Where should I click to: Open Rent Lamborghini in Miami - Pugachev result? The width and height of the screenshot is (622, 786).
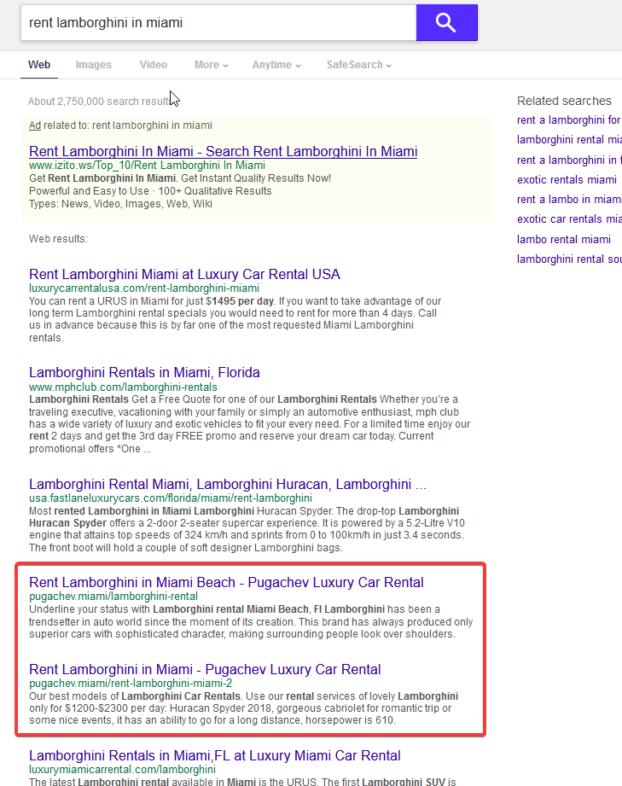205,670
